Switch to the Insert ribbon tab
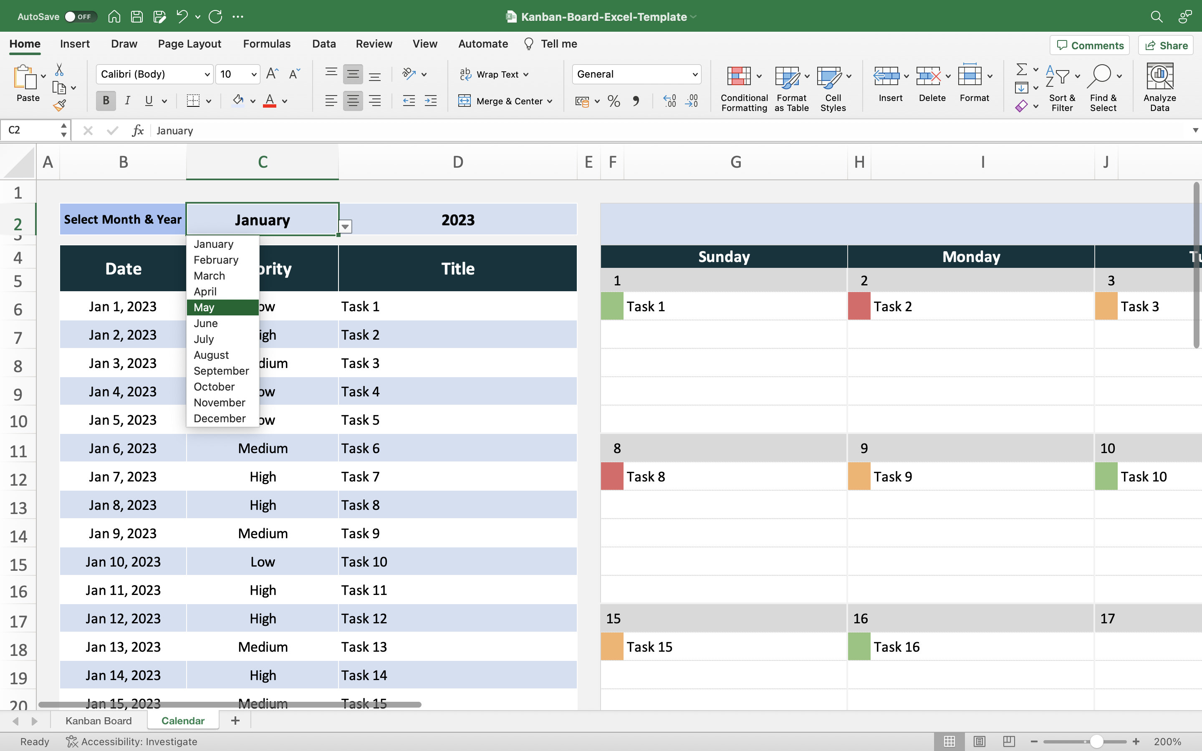The width and height of the screenshot is (1202, 751). tap(75, 44)
